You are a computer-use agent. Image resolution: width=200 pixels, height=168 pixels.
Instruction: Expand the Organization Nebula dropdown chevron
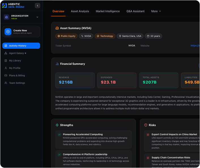pos(37,17)
